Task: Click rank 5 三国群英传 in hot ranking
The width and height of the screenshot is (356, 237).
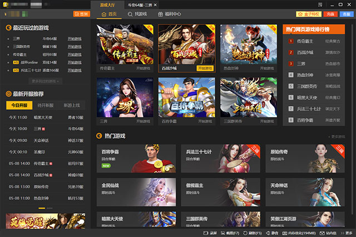Action: tap(314, 87)
